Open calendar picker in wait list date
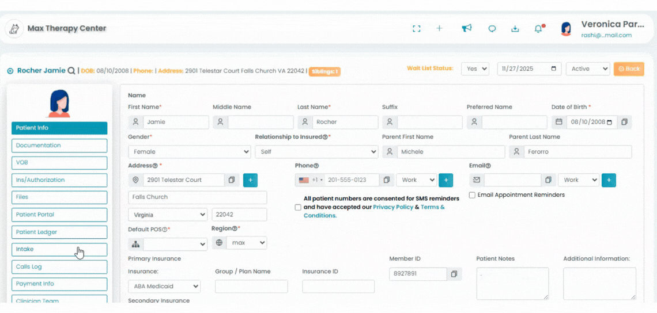 [x=554, y=68]
